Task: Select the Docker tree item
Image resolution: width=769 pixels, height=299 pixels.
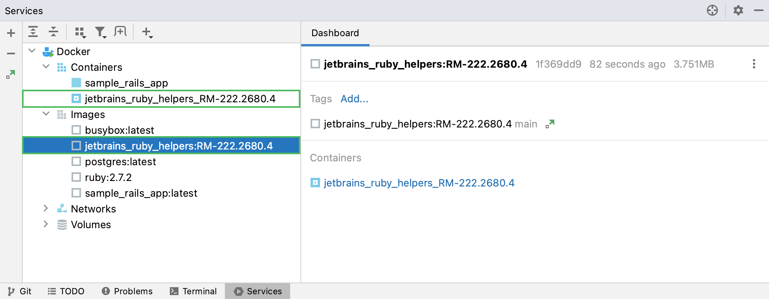Action: point(73,52)
